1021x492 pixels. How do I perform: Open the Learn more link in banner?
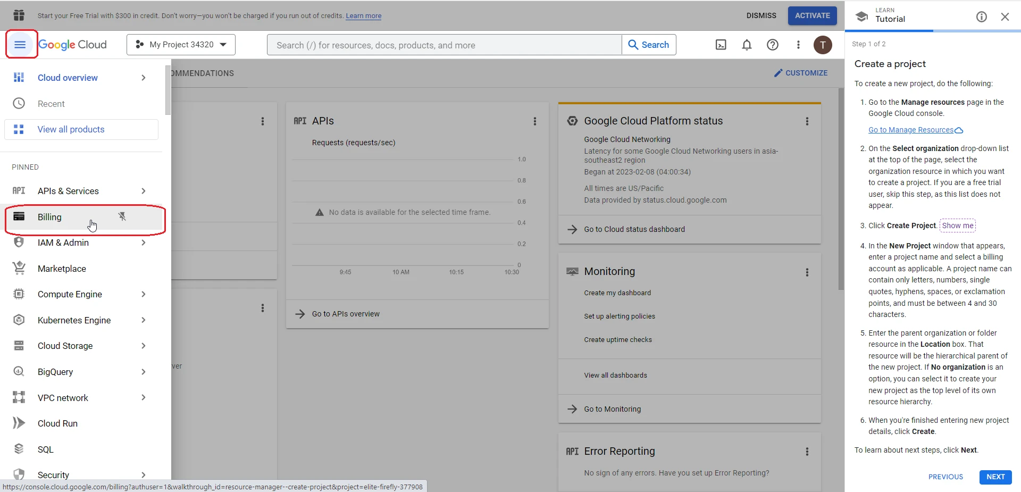(x=364, y=16)
